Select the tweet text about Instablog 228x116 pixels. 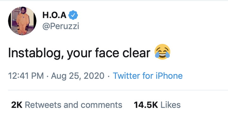pyautogui.click(x=89, y=52)
